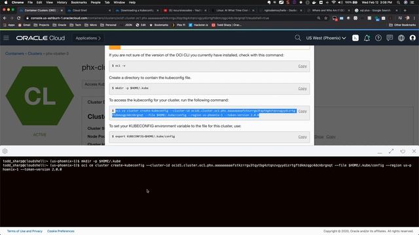Click inside the Cloud Shell terminal
The image size is (419, 235).
coord(209,192)
